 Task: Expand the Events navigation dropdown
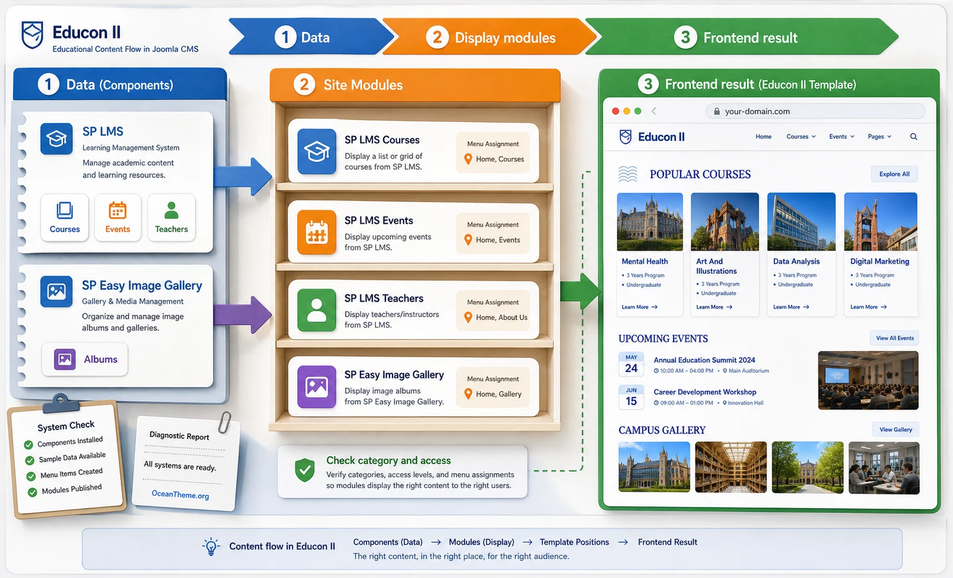point(842,137)
